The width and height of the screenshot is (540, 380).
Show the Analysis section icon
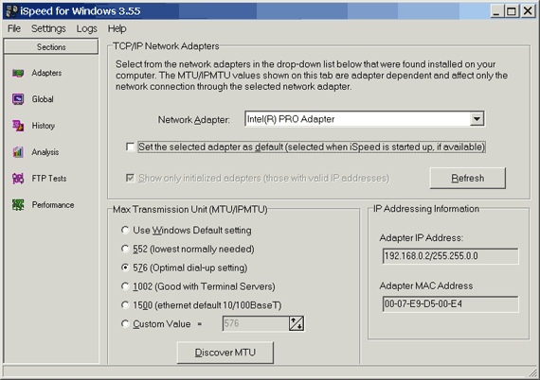coord(18,152)
